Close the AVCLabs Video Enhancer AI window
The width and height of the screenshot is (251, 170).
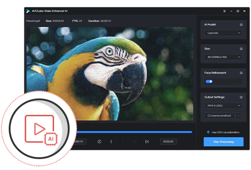click(244, 11)
